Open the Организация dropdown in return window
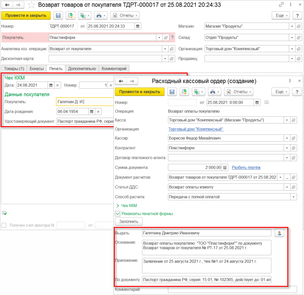The image size is (304, 295). (x=292, y=49)
